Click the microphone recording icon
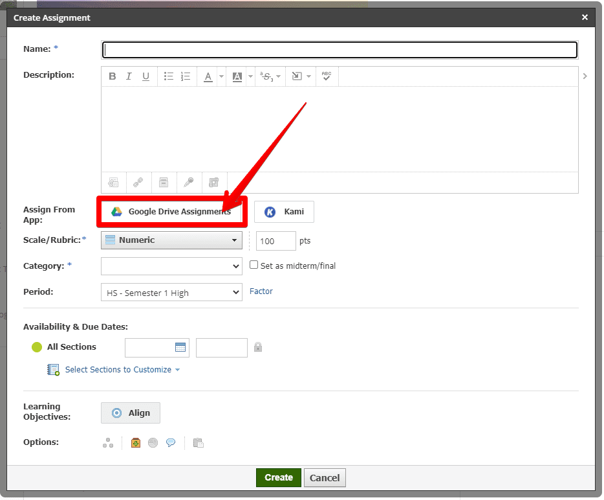The height and width of the screenshot is (500, 604). [x=189, y=182]
